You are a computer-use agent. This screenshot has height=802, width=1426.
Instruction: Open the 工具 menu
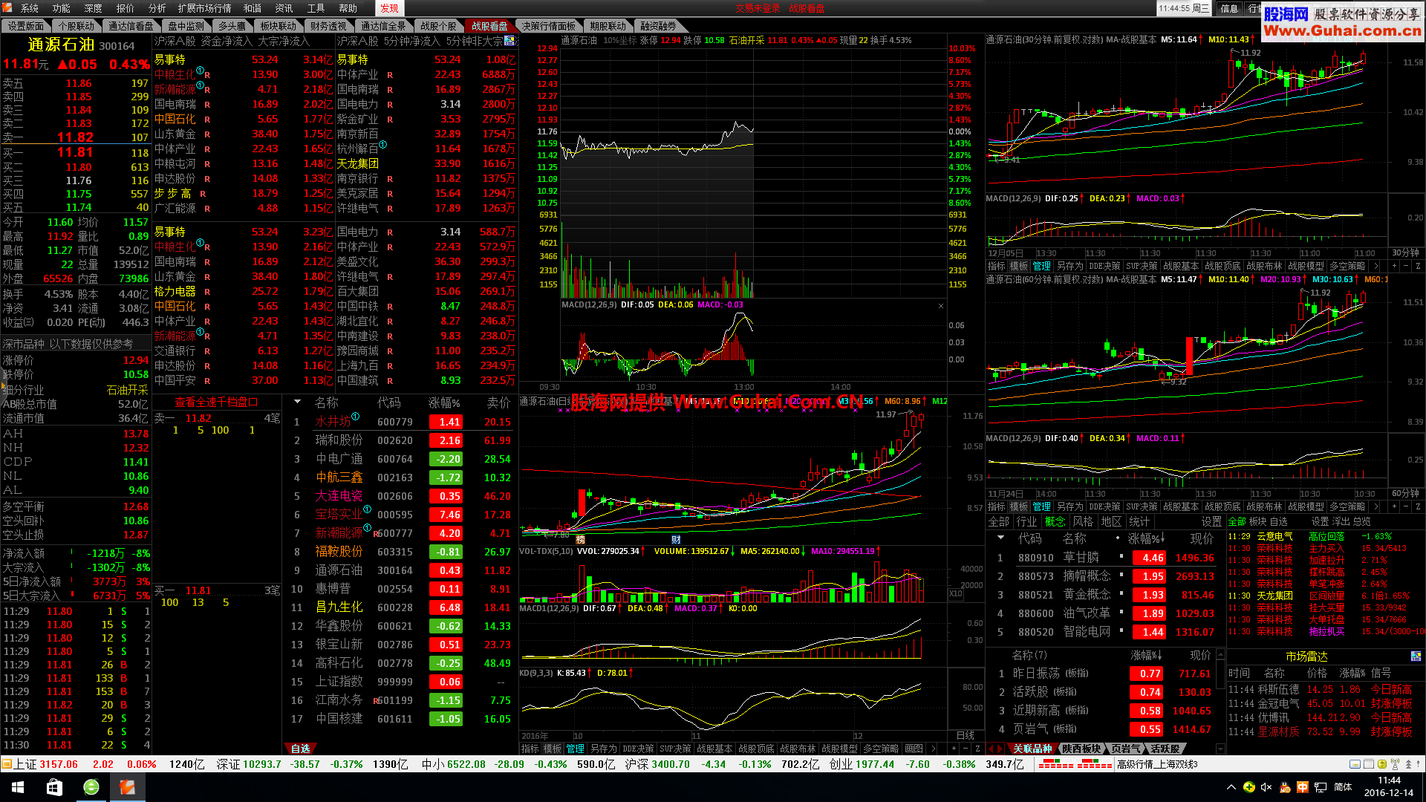pos(316,8)
